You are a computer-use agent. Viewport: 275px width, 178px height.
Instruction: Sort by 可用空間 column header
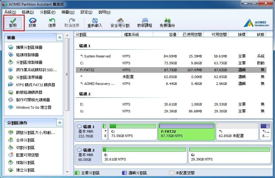click(216, 34)
